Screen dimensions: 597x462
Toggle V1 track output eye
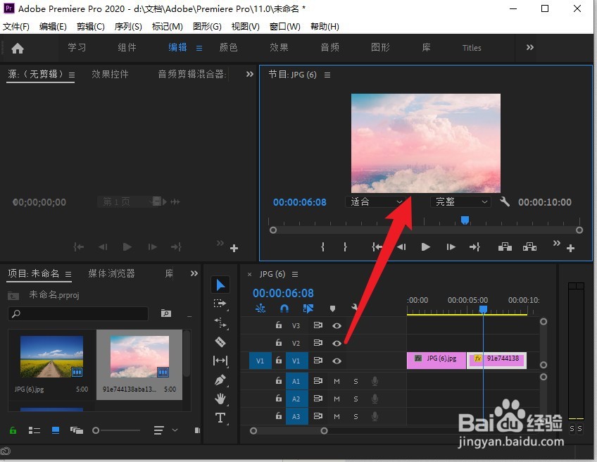coord(337,361)
